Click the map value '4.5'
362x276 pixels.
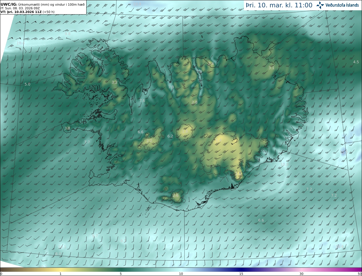(356, 62)
